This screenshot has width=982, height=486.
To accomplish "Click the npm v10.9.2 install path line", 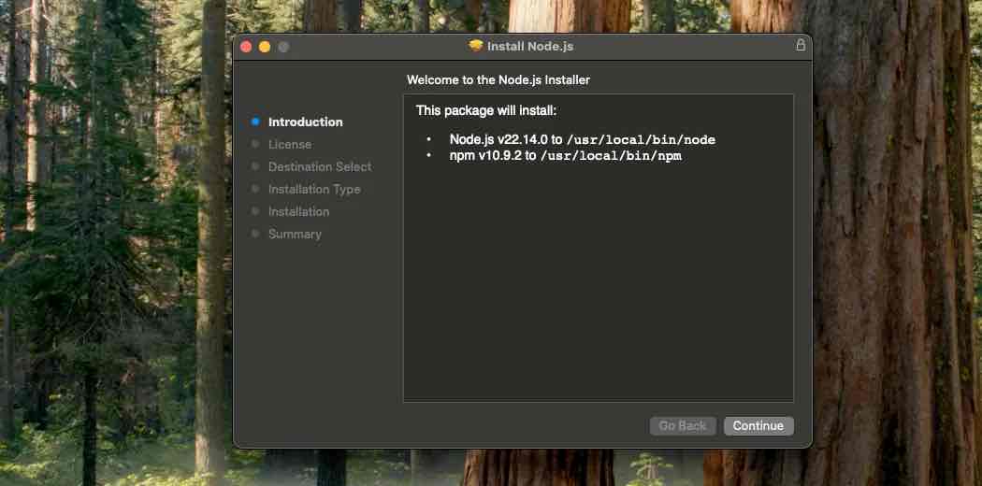I will (566, 156).
